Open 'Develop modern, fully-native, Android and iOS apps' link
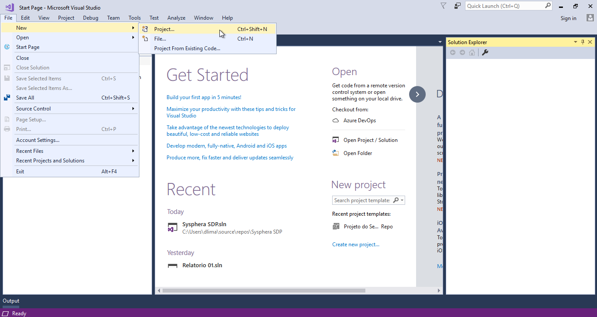The width and height of the screenshot is (597, 317). pos(226,146)
